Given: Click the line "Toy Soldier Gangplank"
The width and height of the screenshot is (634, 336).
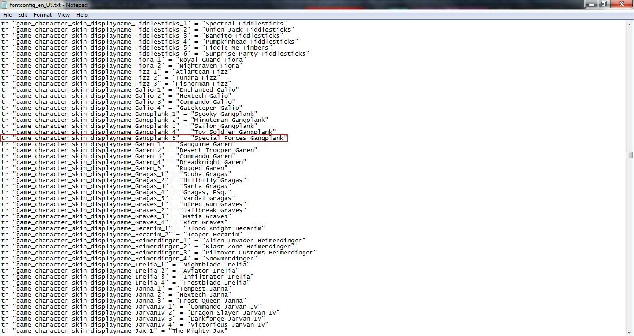Looking at the screenshot, I should click(139, 132).
